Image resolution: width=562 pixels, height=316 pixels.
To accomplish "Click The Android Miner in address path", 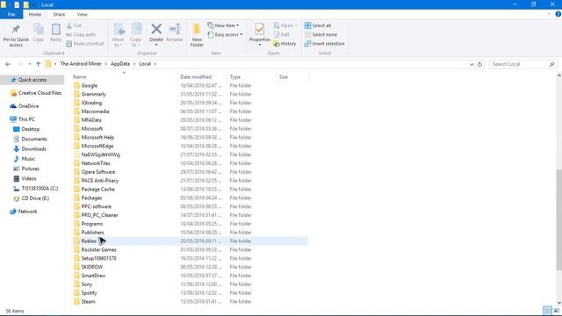I will pyautogui.click(x=81, y=64).
